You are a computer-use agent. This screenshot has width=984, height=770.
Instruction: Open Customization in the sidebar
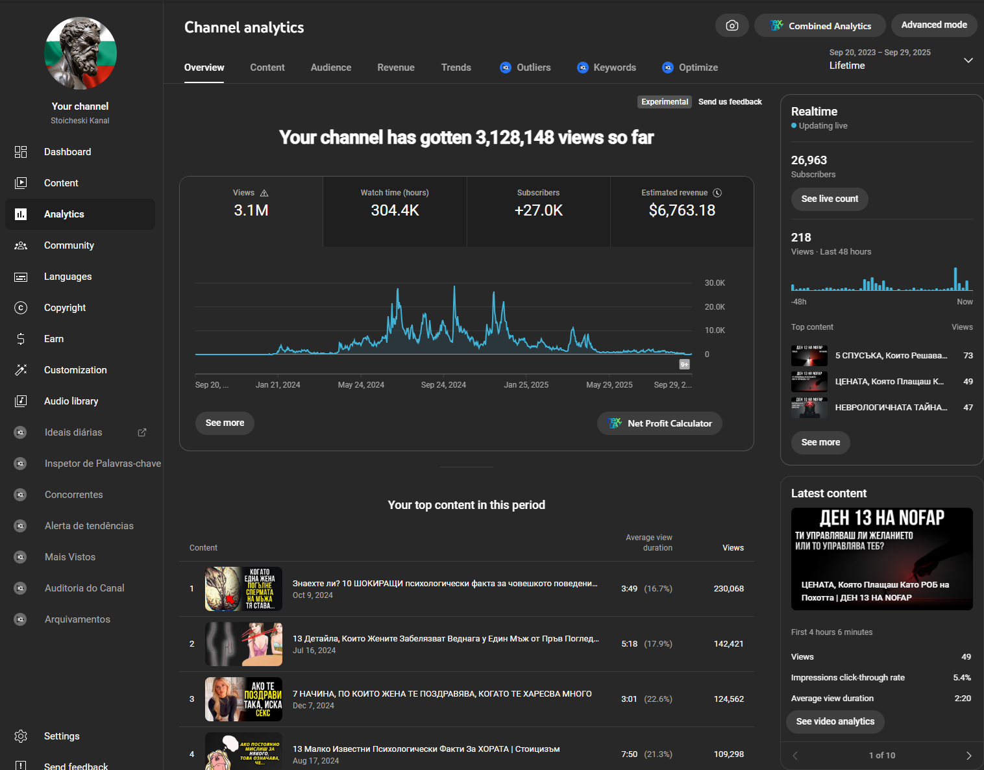point(80,370)
